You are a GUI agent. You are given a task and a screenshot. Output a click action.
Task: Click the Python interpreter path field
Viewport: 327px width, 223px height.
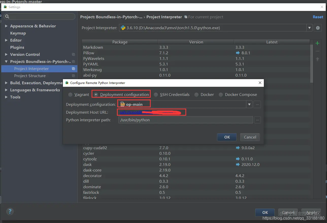(185, 120)
